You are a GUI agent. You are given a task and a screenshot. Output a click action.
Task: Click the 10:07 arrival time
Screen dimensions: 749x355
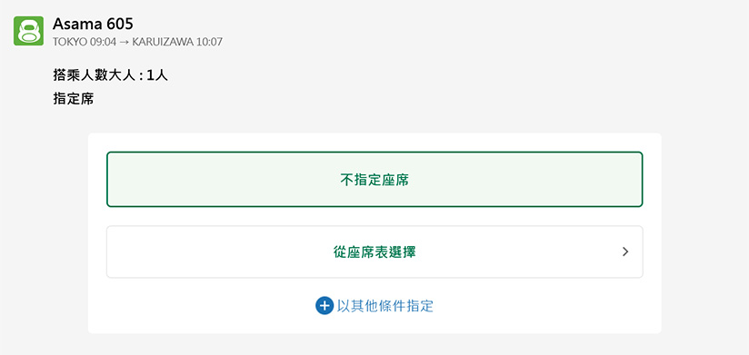click(x=210, y=42)
